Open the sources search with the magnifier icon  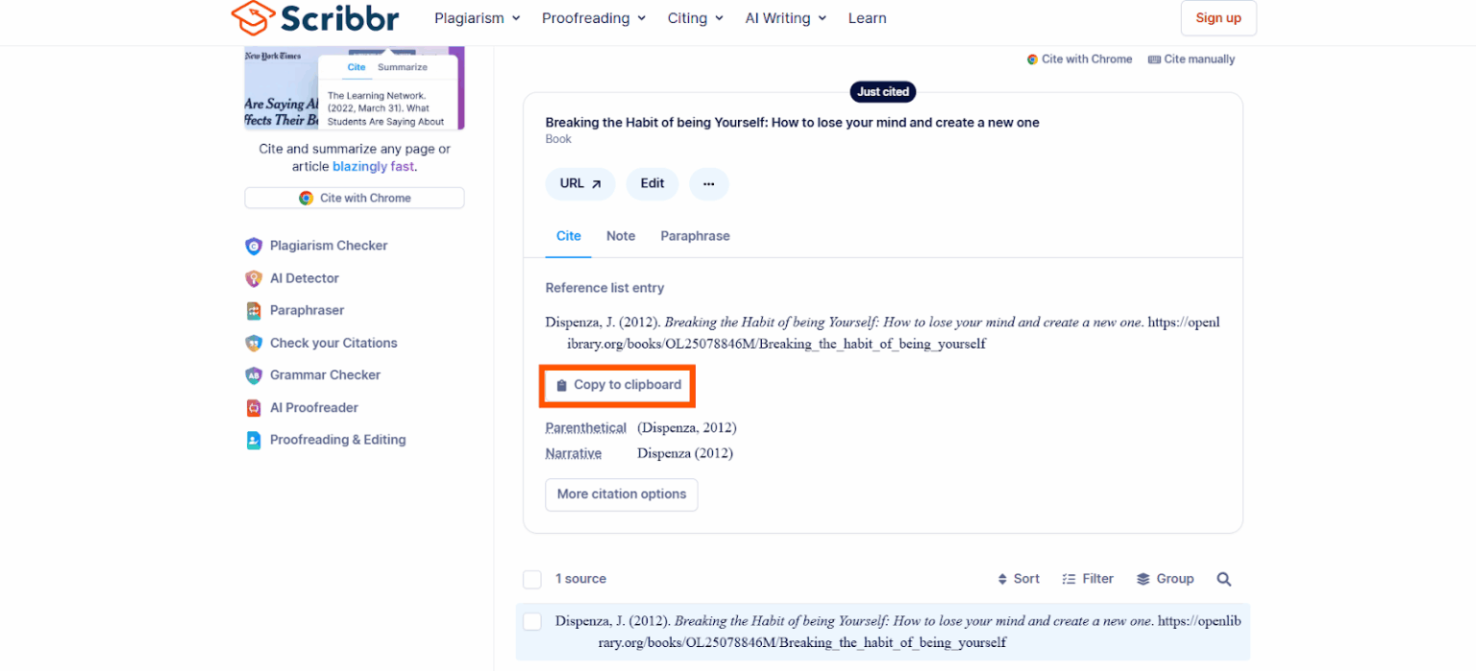pos(1223,579)
